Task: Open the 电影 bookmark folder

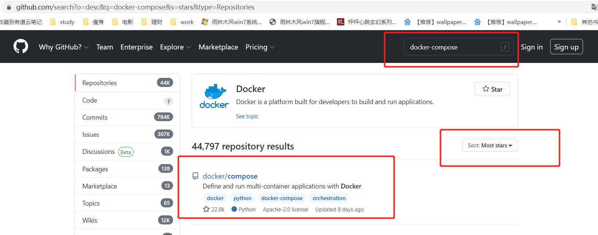Action: tap(123, 22)
